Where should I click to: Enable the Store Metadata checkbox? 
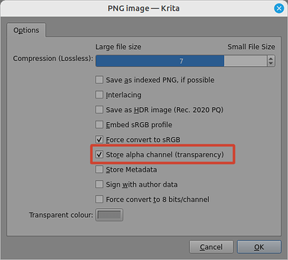pos(99,170)
